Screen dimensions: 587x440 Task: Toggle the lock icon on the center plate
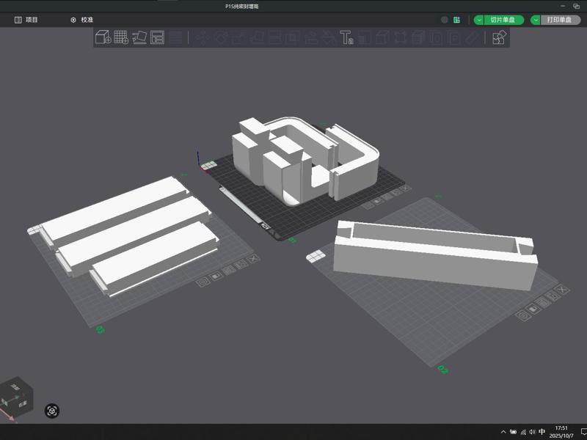point(377,201)
